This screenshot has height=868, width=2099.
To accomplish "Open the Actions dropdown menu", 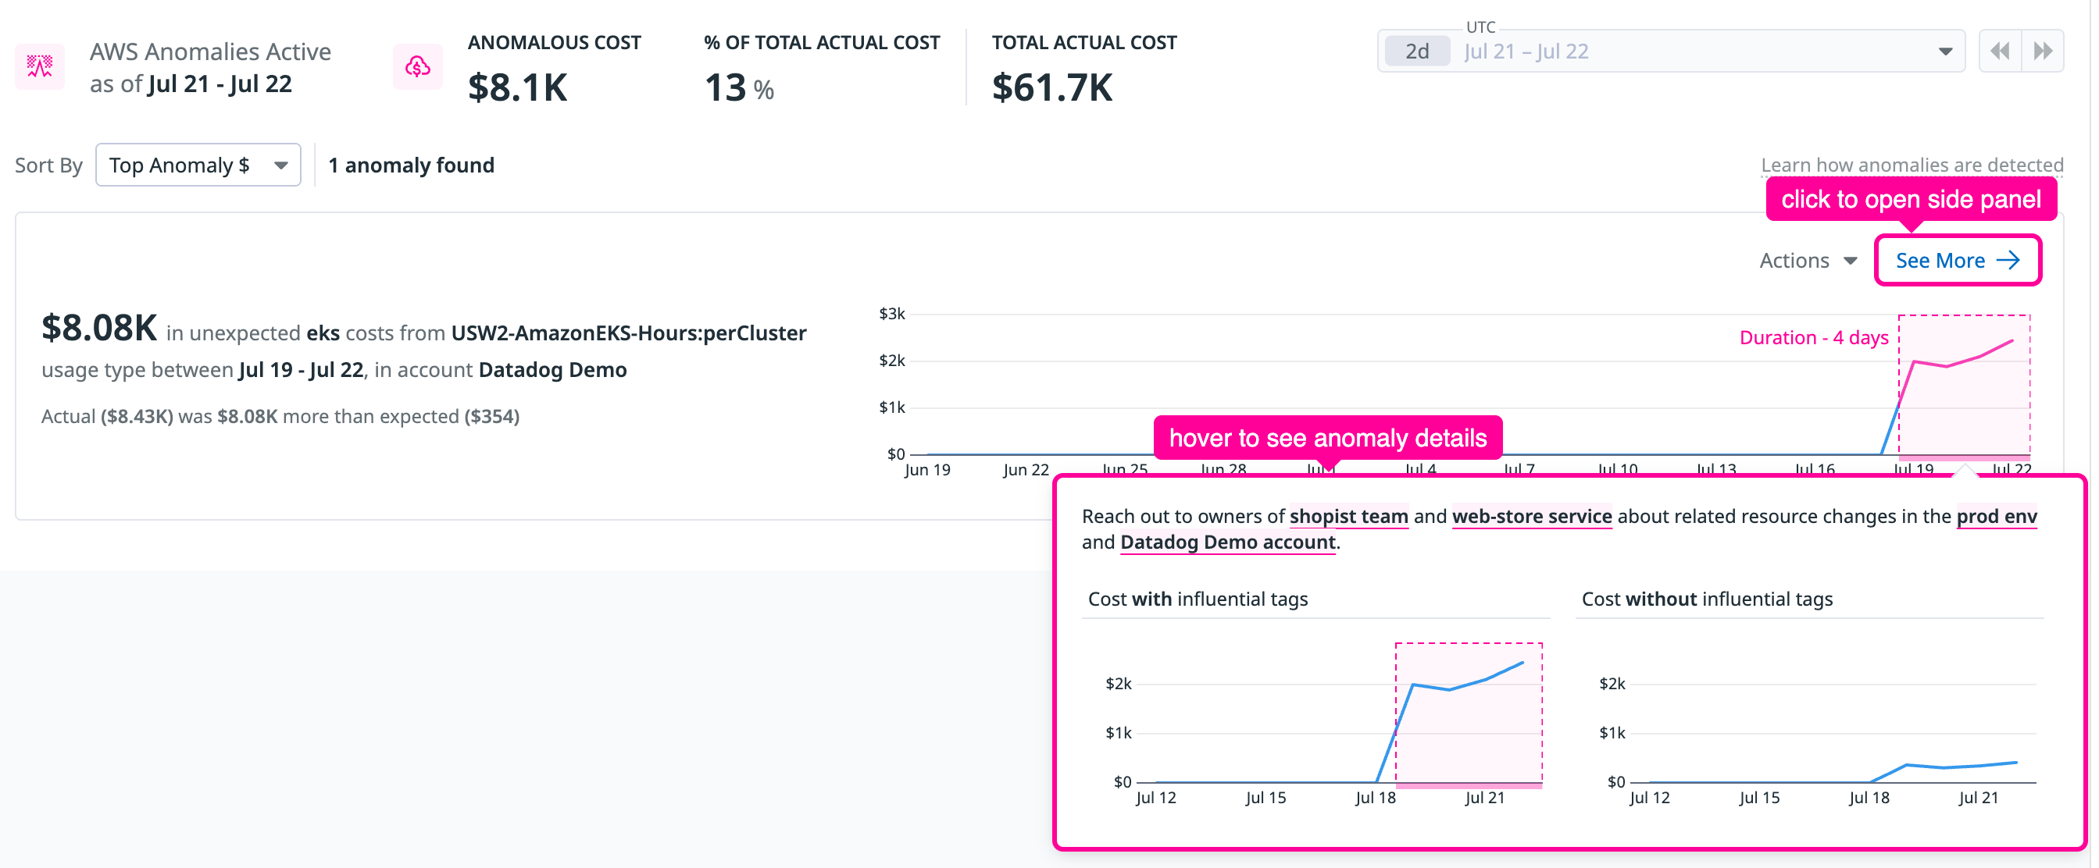I will coord(1808,260).
